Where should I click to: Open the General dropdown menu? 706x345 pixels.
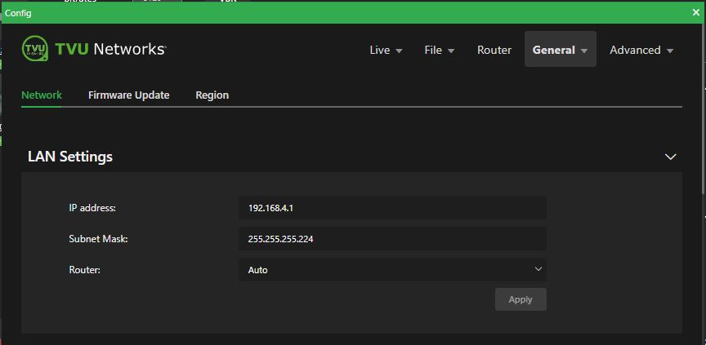[x=560, y=49]
